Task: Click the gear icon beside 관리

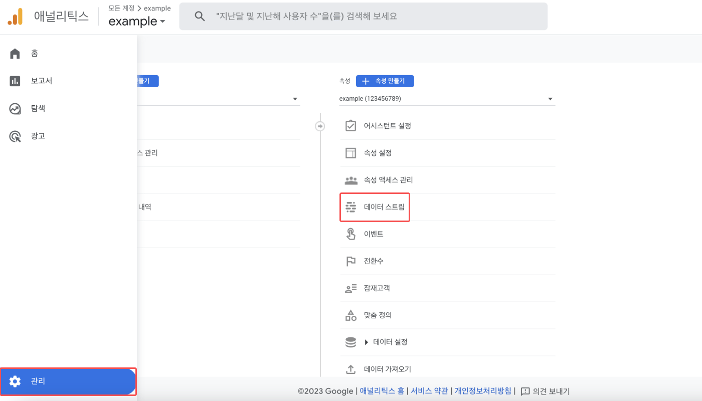Action: tap(15, 381)
